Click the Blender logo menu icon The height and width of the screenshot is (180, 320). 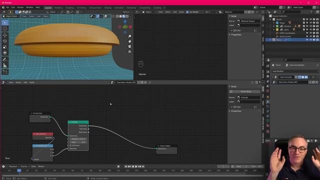coord(3,7)
